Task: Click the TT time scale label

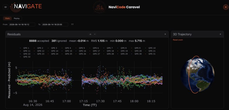Action: (72, 25)
